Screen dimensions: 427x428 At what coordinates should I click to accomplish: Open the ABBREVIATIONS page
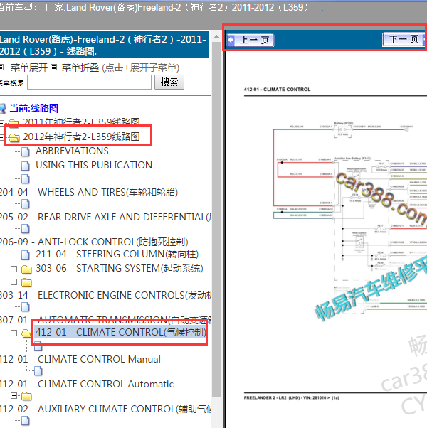click(x=72, y=151)
